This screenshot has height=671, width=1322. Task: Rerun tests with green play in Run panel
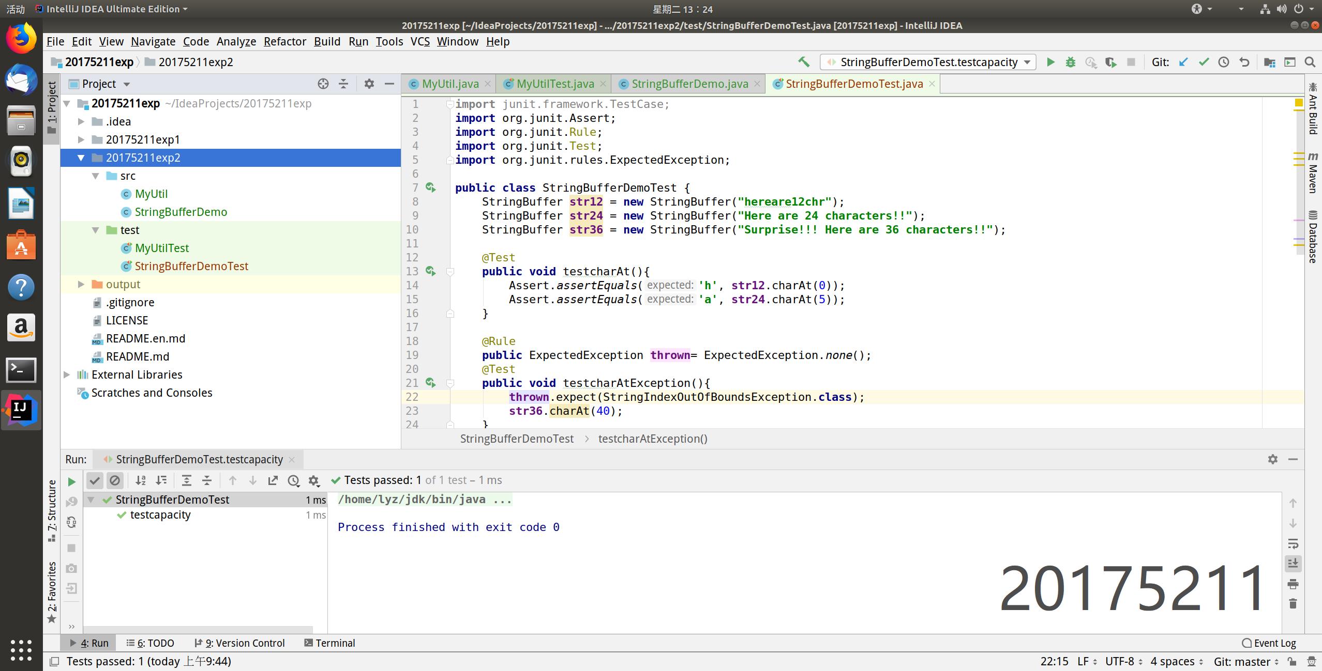point(71,481)
